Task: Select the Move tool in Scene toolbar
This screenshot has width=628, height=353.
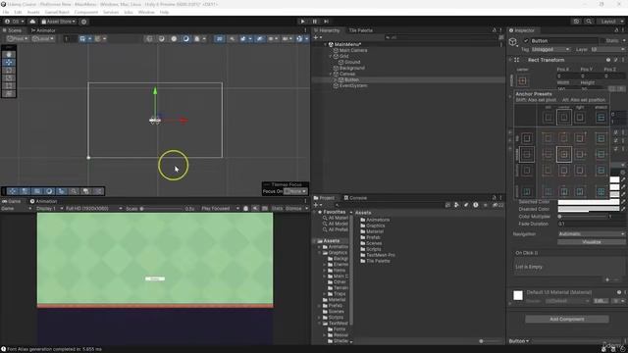Action: (9, 63)
